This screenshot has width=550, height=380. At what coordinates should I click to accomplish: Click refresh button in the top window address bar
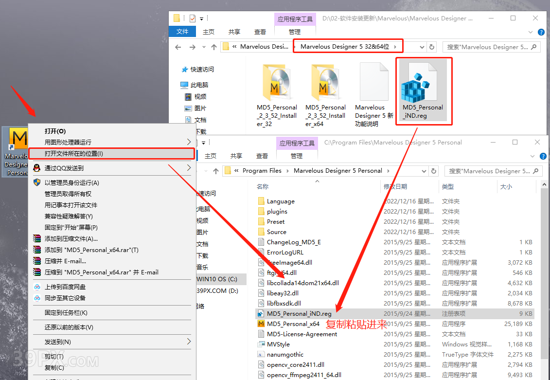pyautogui.click(x=432, y=47)
